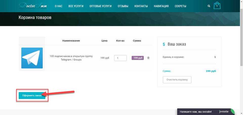The width and height of the screenshot is (243, 115).
Task: Click the dollar sign order icon
Action: tap(164, 44)
